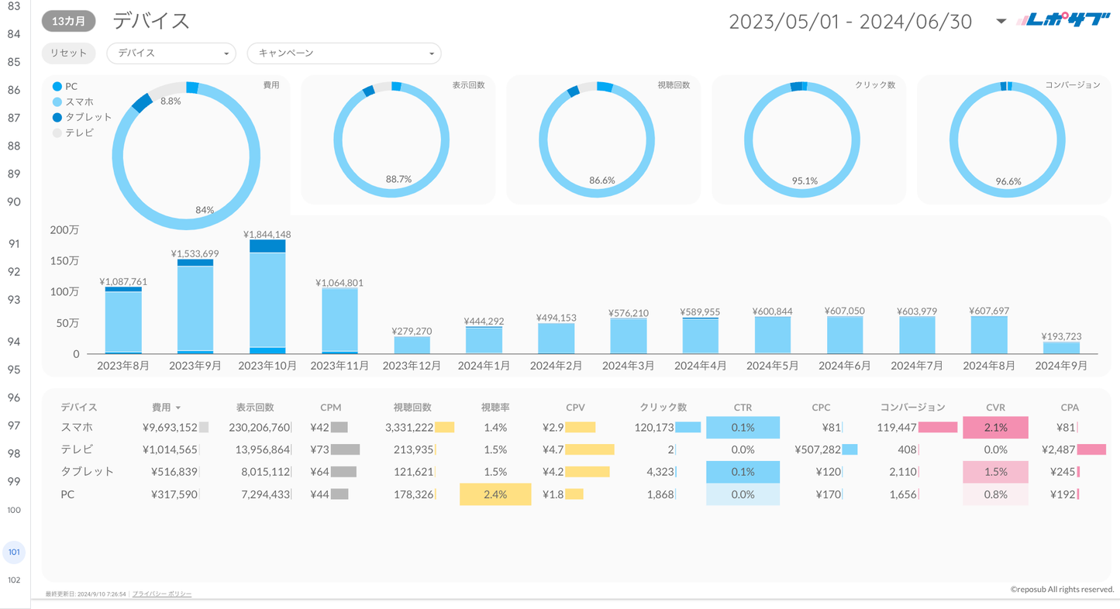Screen dimensions: 1120x609
Task: Select the PC row in table
Action: pyautogui.click(x=576, y=494)
